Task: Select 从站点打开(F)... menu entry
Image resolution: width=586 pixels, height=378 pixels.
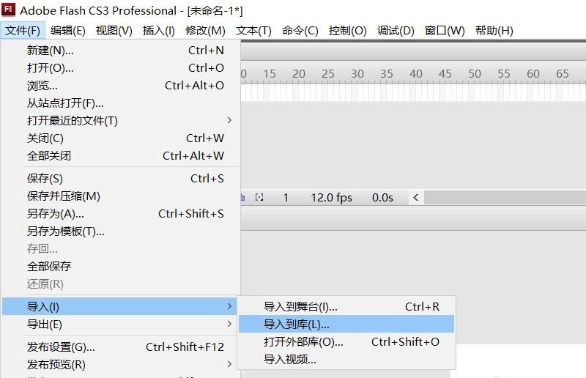Action: point(120,103)
